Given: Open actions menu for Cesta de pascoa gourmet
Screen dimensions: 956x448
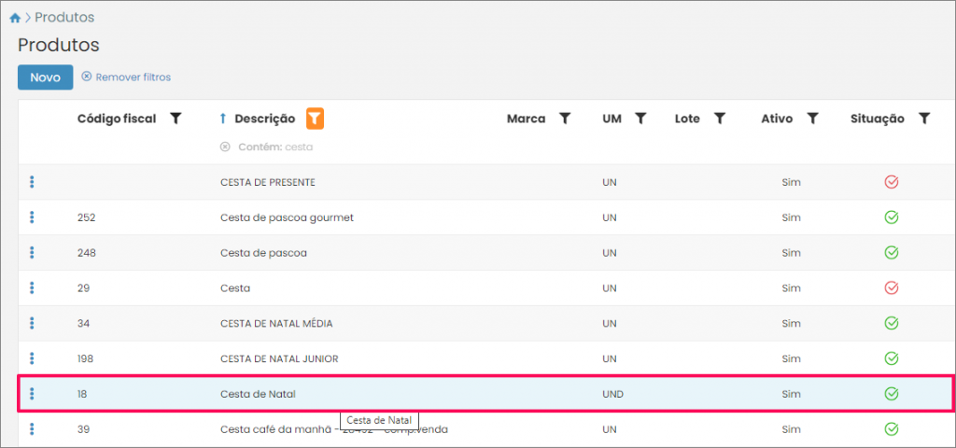Looking at the screenshot, I should pos(32,217).
